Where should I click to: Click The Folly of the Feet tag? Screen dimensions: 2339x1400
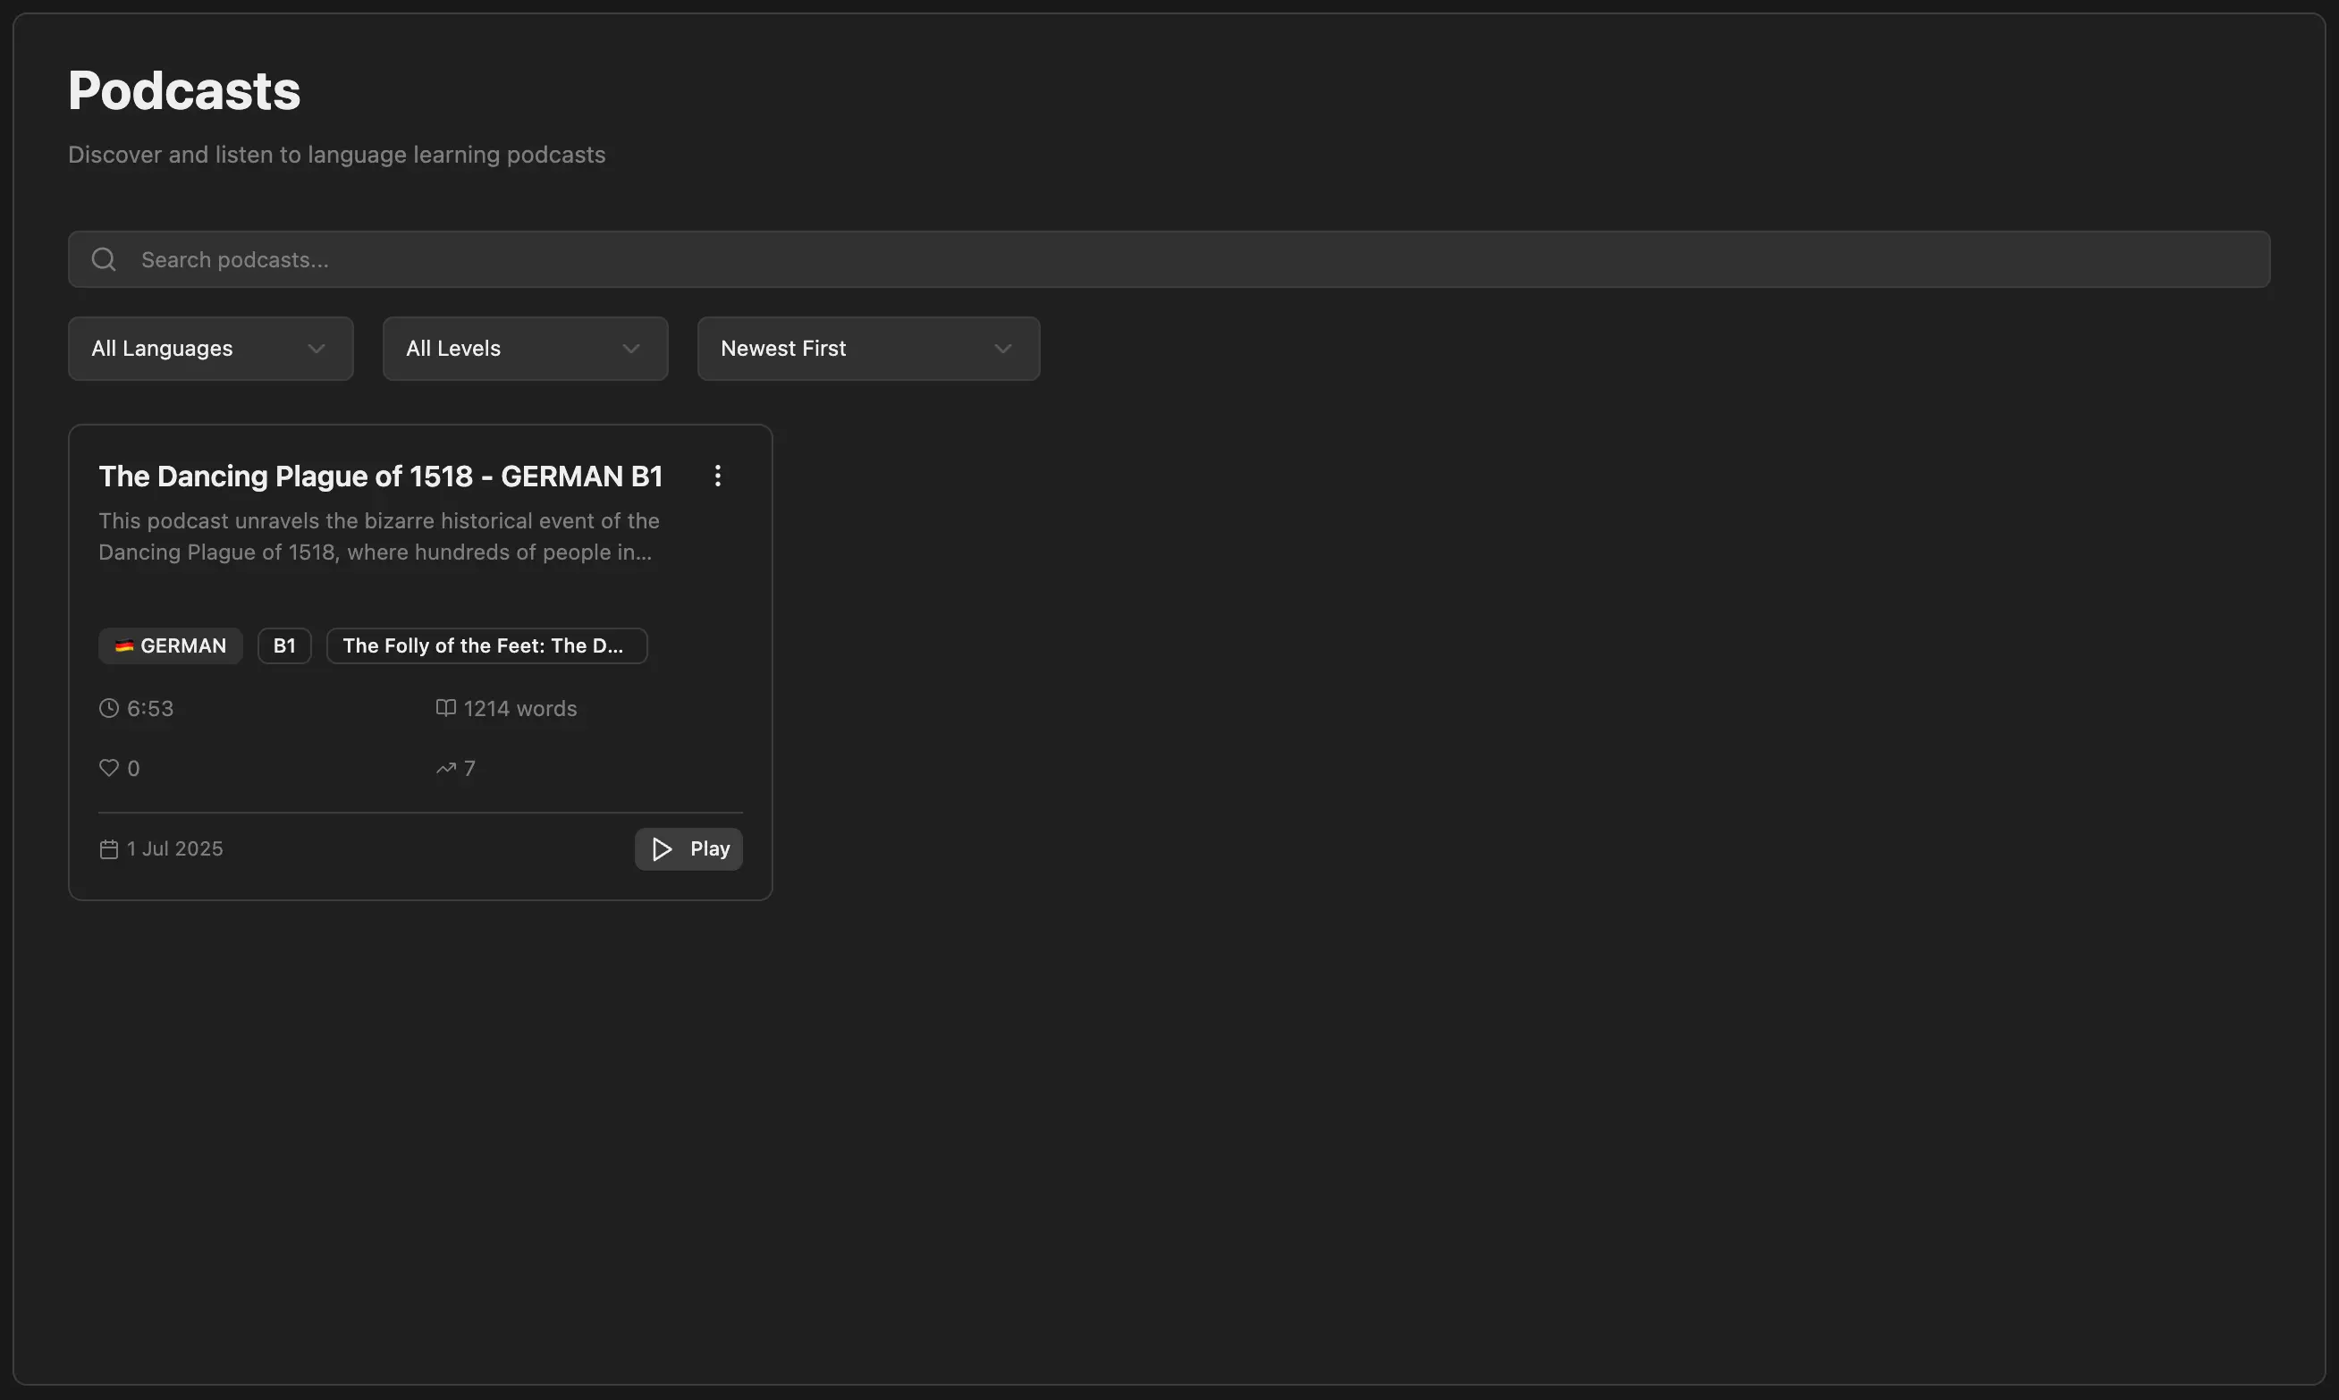(486, 646)
